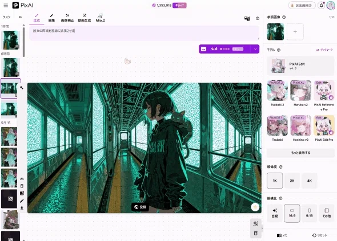The width and height of the screenshot is (337, 241).
Task: Choose the Haruka v2 model
Action: pyautogui.click(x=300, y=93)
